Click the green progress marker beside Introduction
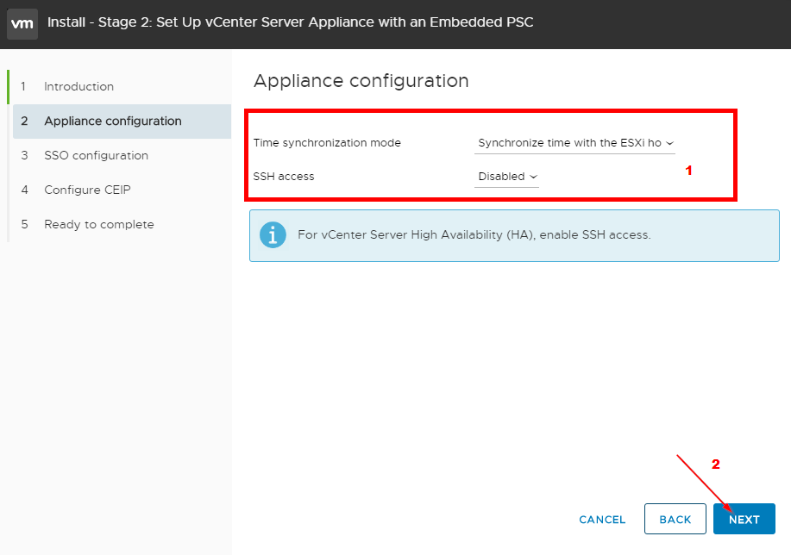This screenshot has width=791, height=555. coord(8,87)
